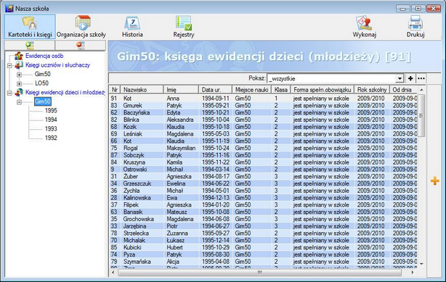Sort by Imię column header

[x=181, y=90]
